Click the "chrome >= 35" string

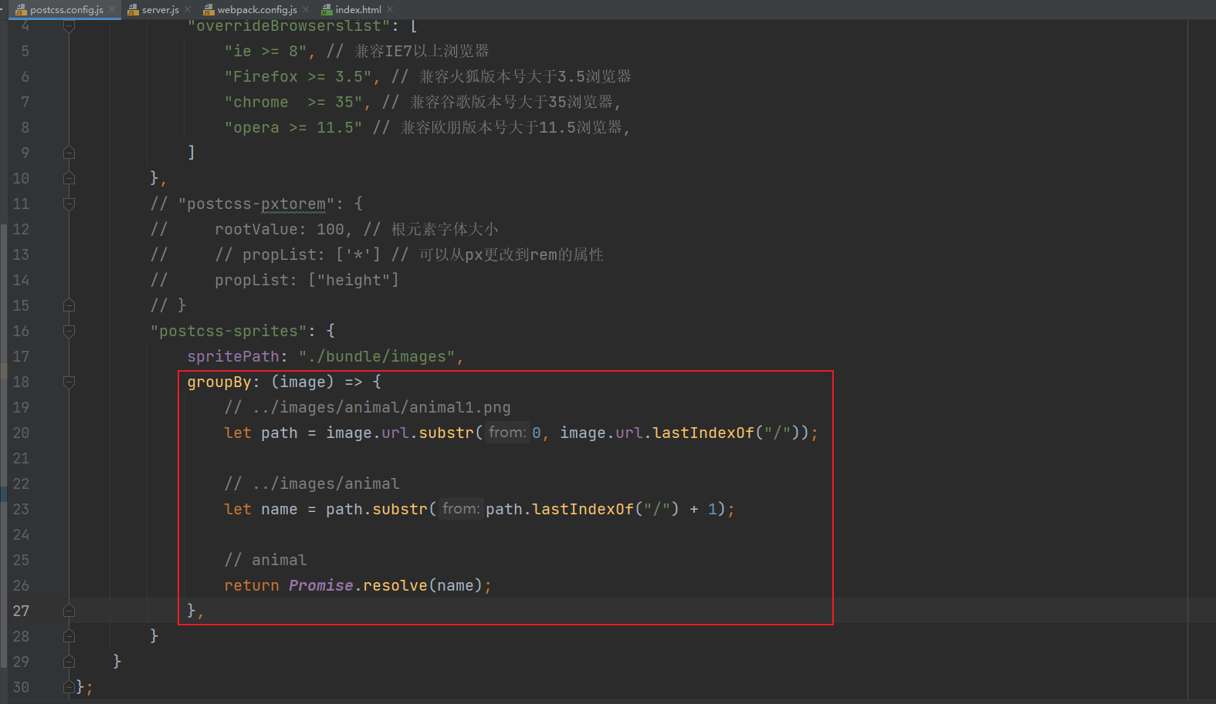click(293, 102)
